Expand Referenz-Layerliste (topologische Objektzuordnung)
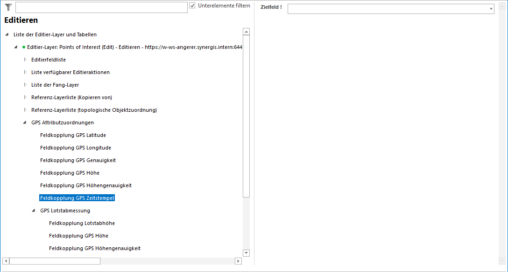The height and width of the screenshot is (272, 508). pos(25,110)
